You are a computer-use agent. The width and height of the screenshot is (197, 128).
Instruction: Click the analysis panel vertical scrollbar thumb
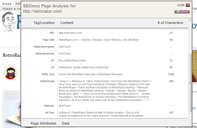(190, 83)
